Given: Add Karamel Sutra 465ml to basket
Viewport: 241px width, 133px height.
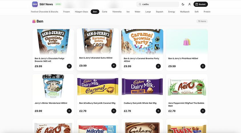Looking at the screenshot, I should point(114,66).
